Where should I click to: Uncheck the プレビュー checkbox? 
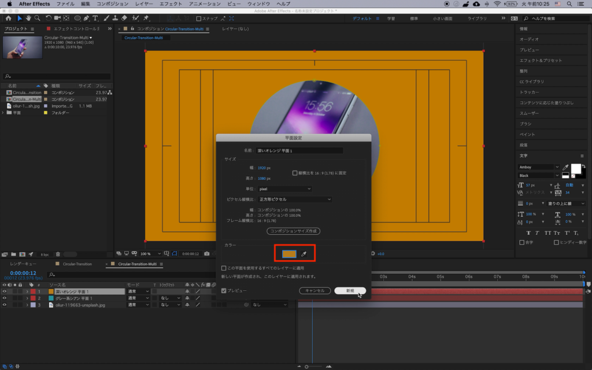224,290
